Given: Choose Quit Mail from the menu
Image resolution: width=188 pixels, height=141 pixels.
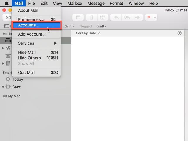Looking at the screenshot, I should pyautogui.click(x=36, y=73).
